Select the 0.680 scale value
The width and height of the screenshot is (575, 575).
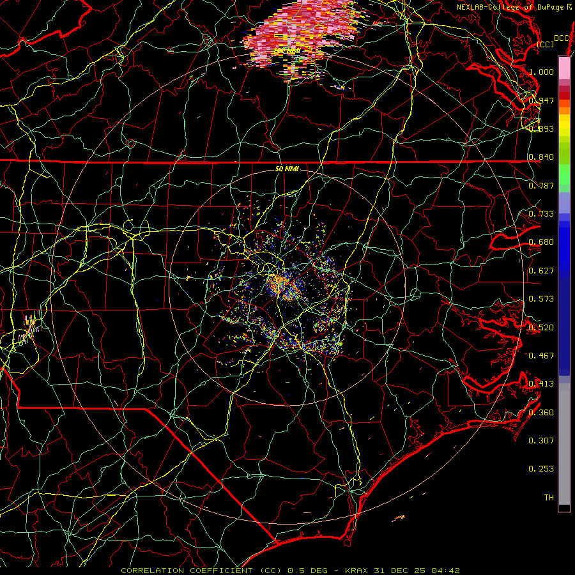pyautogui.click(x=541, y=242)
